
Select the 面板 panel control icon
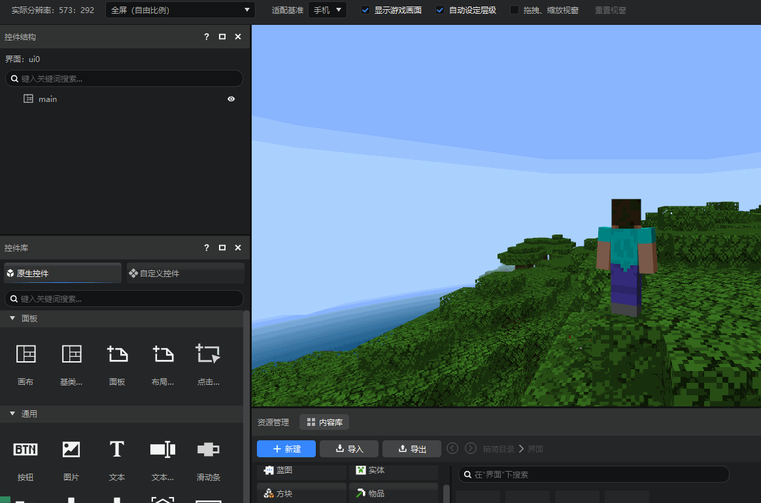click(x=117, y=354)
